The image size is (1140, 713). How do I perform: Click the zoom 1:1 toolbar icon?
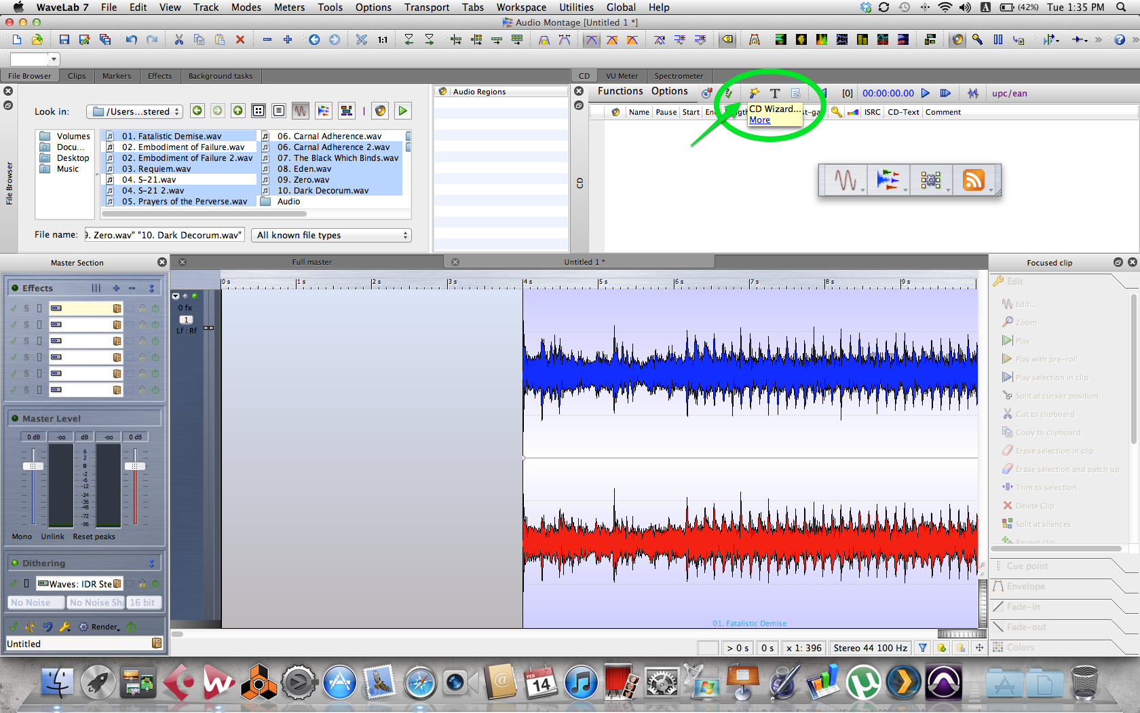[383, 39]
